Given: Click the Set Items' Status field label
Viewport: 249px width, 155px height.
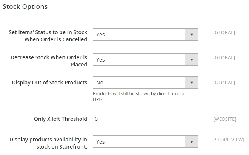Looking at the screenshot, I should [x=48, y=36].
